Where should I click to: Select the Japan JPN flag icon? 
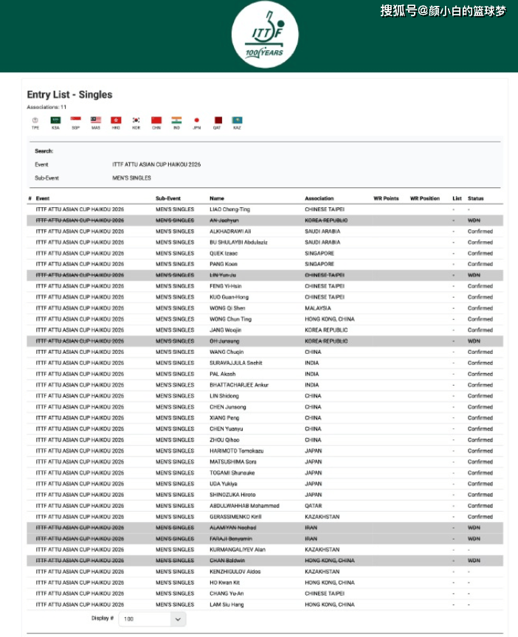pyautogui.click(x=196, y=120)
